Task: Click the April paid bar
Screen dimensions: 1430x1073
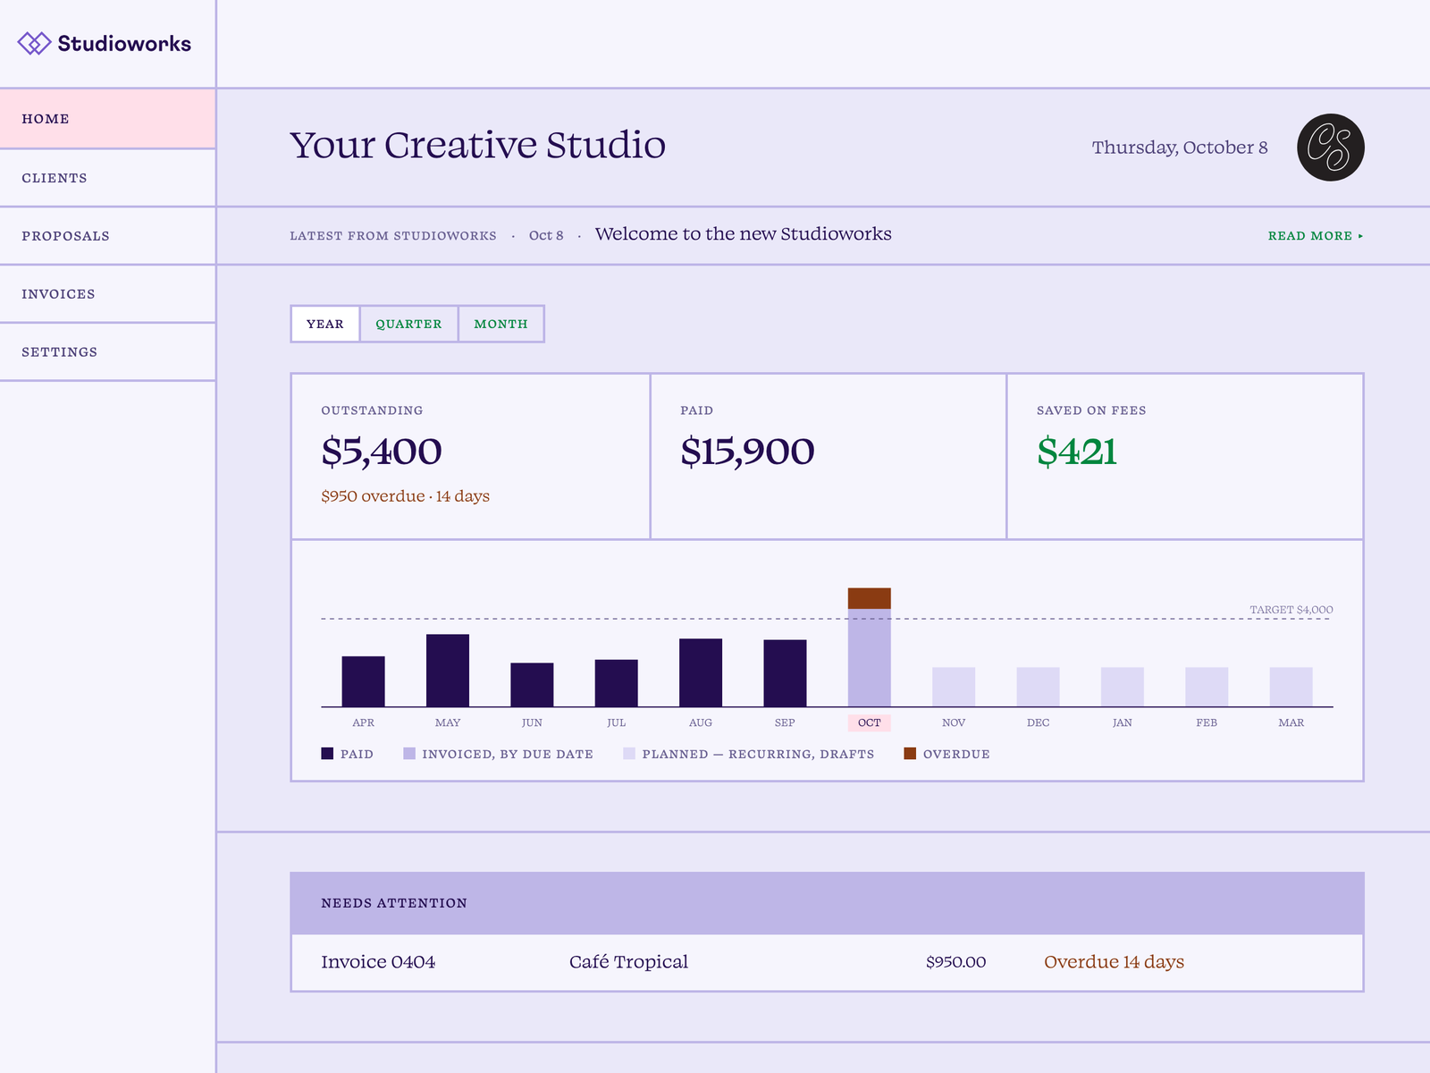Action: (x=364, y=681)
